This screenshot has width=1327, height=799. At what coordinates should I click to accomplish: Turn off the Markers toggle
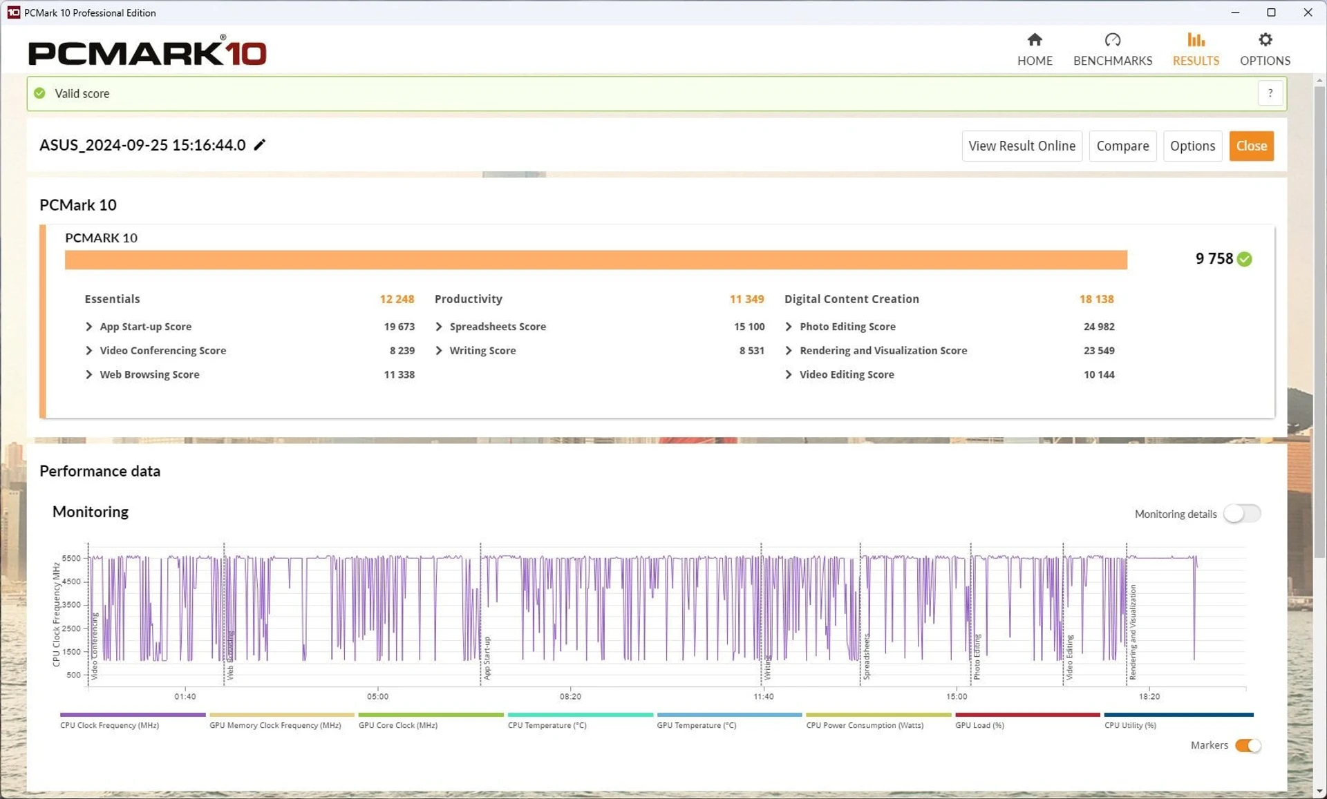point(1248,745)
